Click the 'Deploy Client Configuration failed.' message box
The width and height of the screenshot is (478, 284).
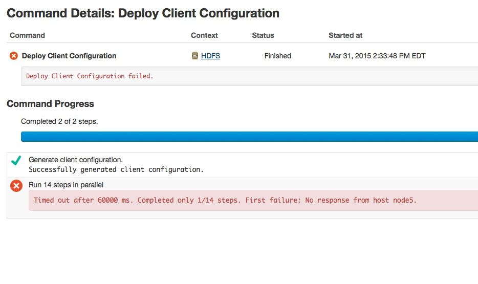[251, 76]
